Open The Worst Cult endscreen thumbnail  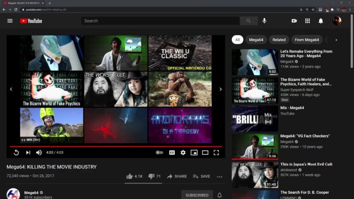coord(116,89)
